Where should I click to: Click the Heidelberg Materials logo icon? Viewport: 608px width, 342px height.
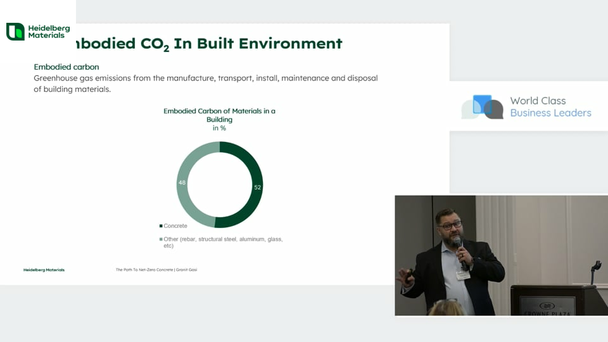[x=15, y=32]
